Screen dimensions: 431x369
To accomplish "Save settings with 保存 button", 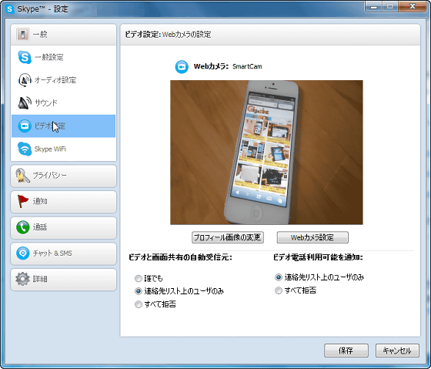I will (x=346, y=351).
